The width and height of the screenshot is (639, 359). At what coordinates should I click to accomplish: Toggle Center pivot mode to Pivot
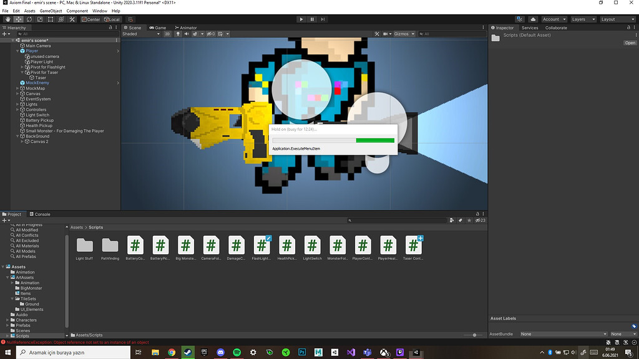tap(91, 19)
